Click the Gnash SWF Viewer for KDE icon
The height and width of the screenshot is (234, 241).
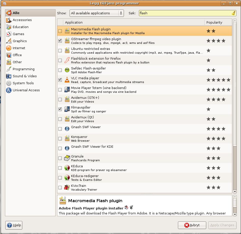click(67, 148)
